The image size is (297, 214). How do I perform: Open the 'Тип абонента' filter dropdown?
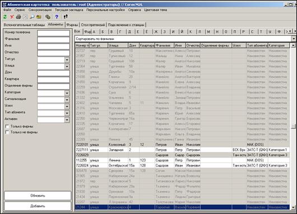(x=67, y=113)
